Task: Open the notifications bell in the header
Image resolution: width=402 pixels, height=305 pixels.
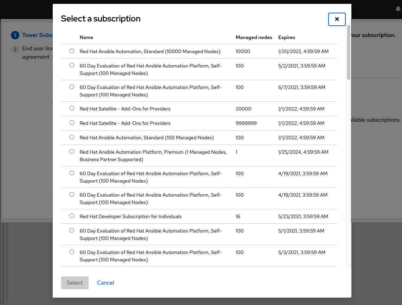Action: (x=398, y=9)
